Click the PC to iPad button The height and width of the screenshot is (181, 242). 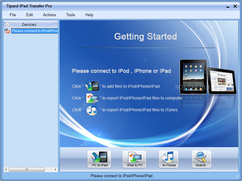click(x=99, y=159)
